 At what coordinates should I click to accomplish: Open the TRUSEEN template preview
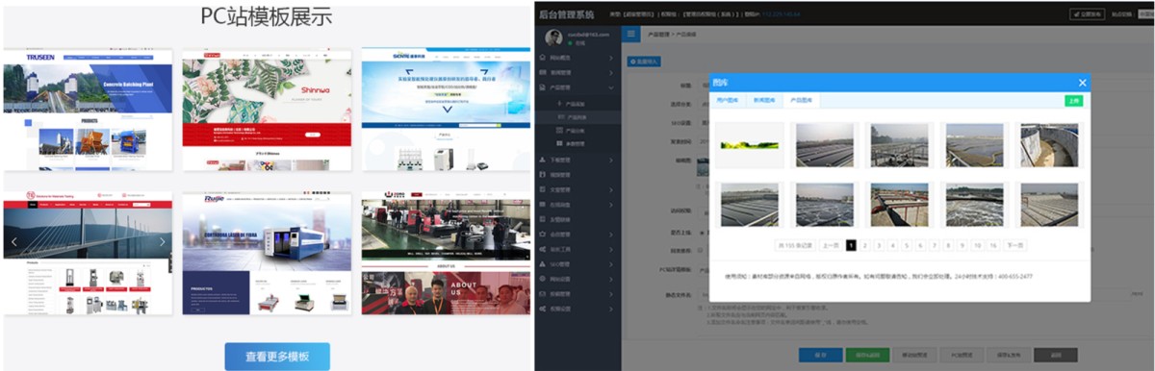click(x=88, y=111)
